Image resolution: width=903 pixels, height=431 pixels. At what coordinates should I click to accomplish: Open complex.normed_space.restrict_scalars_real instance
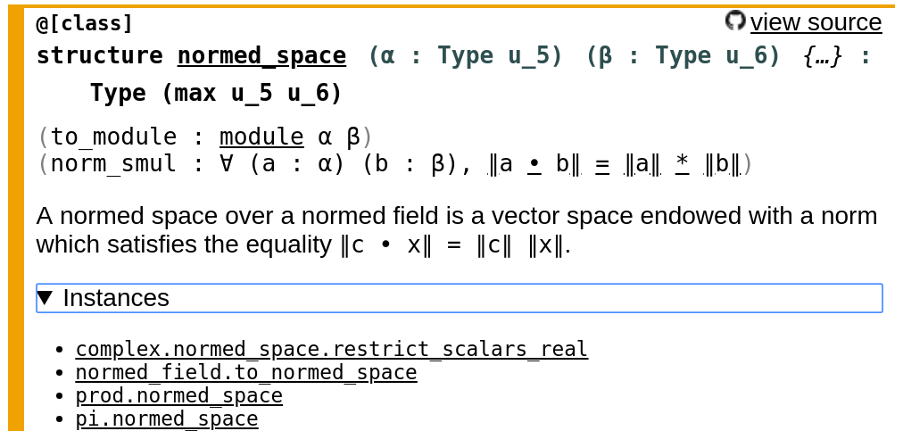click(332, 349)
